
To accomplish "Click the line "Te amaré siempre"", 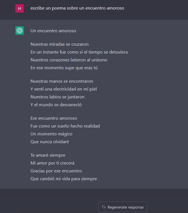I will (48, 155).
